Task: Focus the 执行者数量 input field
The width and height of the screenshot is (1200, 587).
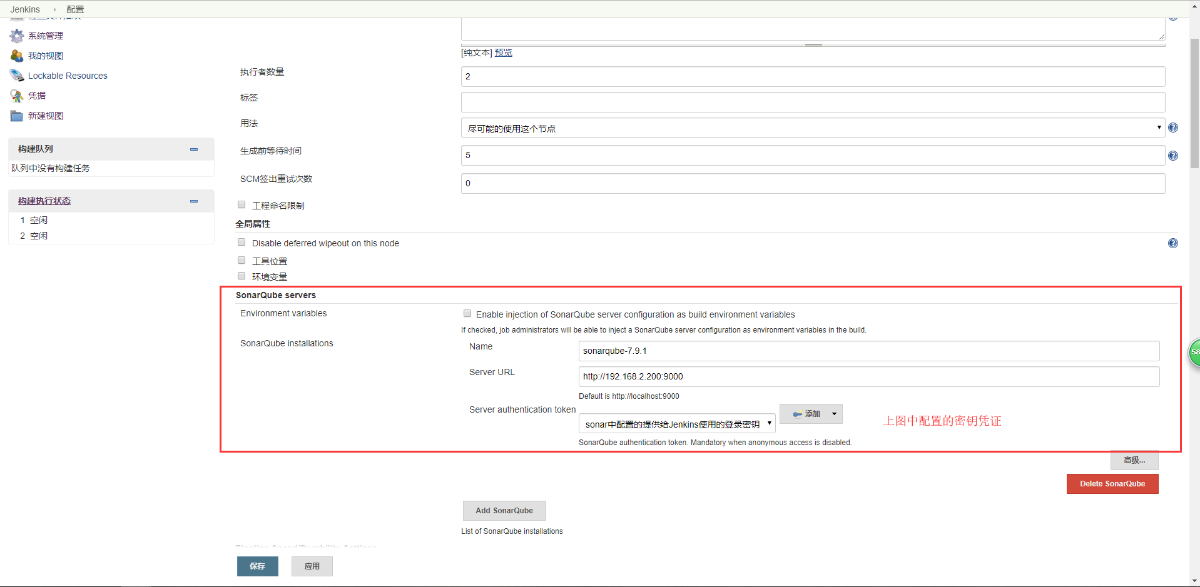Action: click(x=813, y=76)
